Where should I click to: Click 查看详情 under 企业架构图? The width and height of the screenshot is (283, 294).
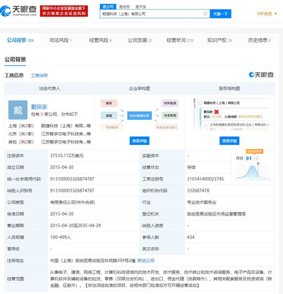(x=140, y=141)
